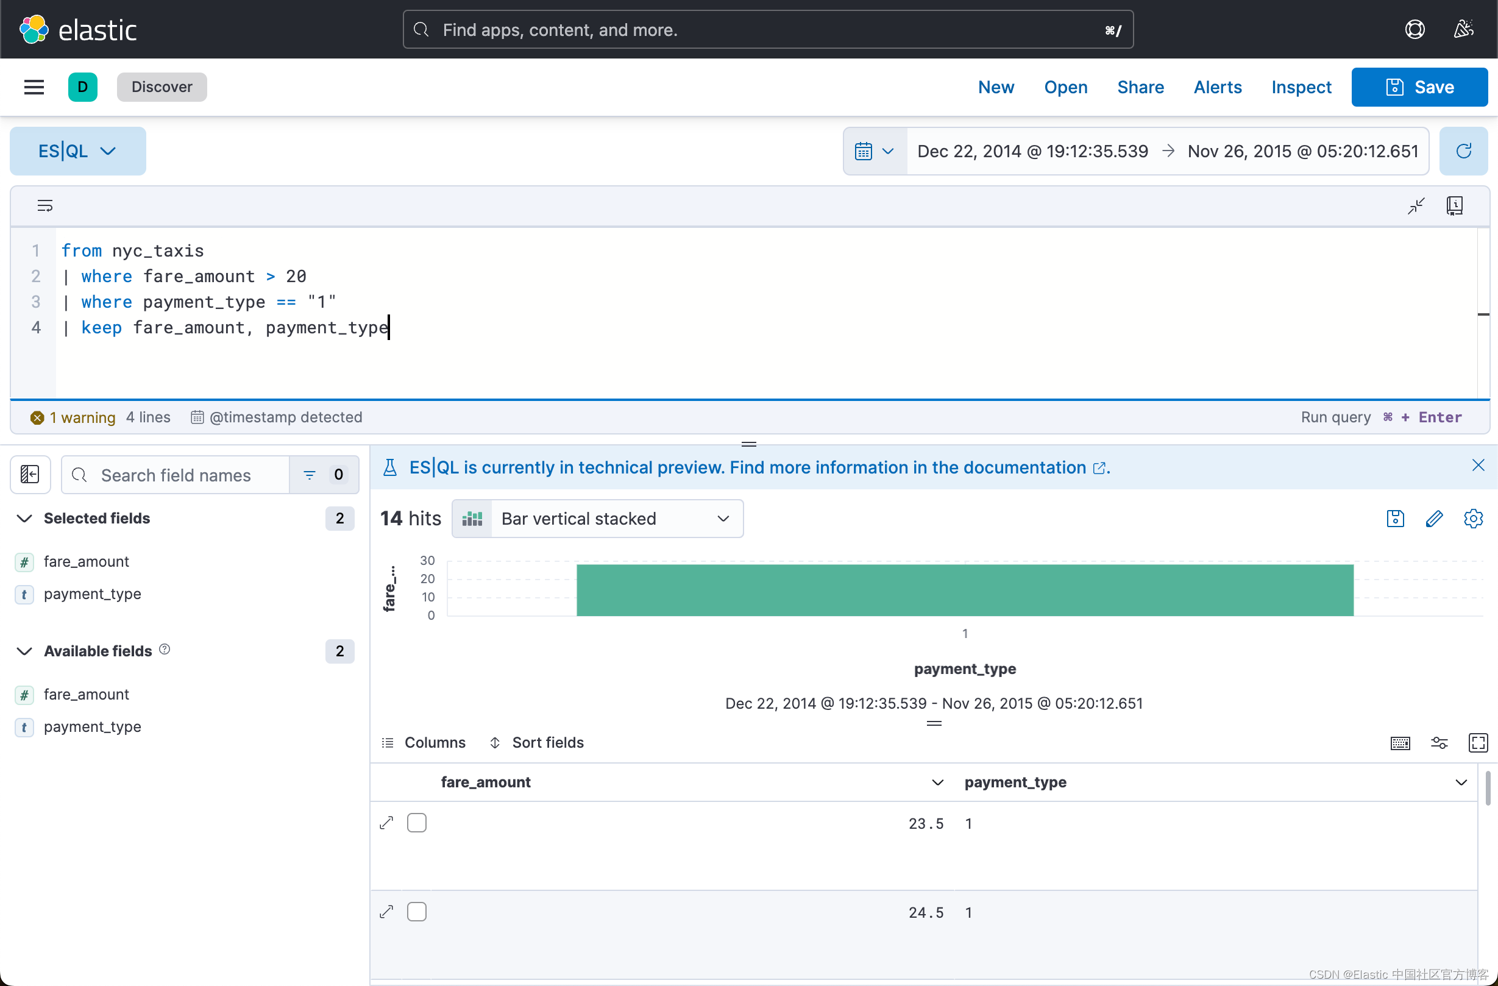This screenshot has width=1498, height=986.
Task: Collapse the Selected fields section
Action: (23, 519)
